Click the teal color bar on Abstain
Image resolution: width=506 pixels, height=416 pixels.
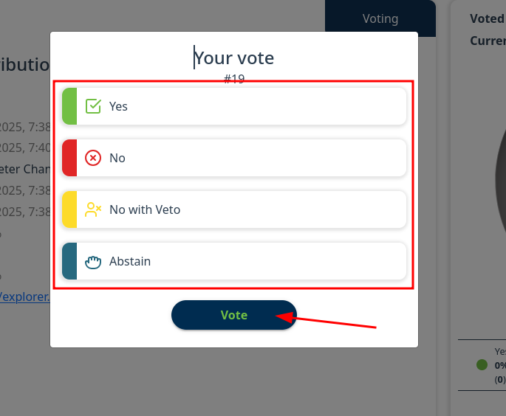click(69, 261)
